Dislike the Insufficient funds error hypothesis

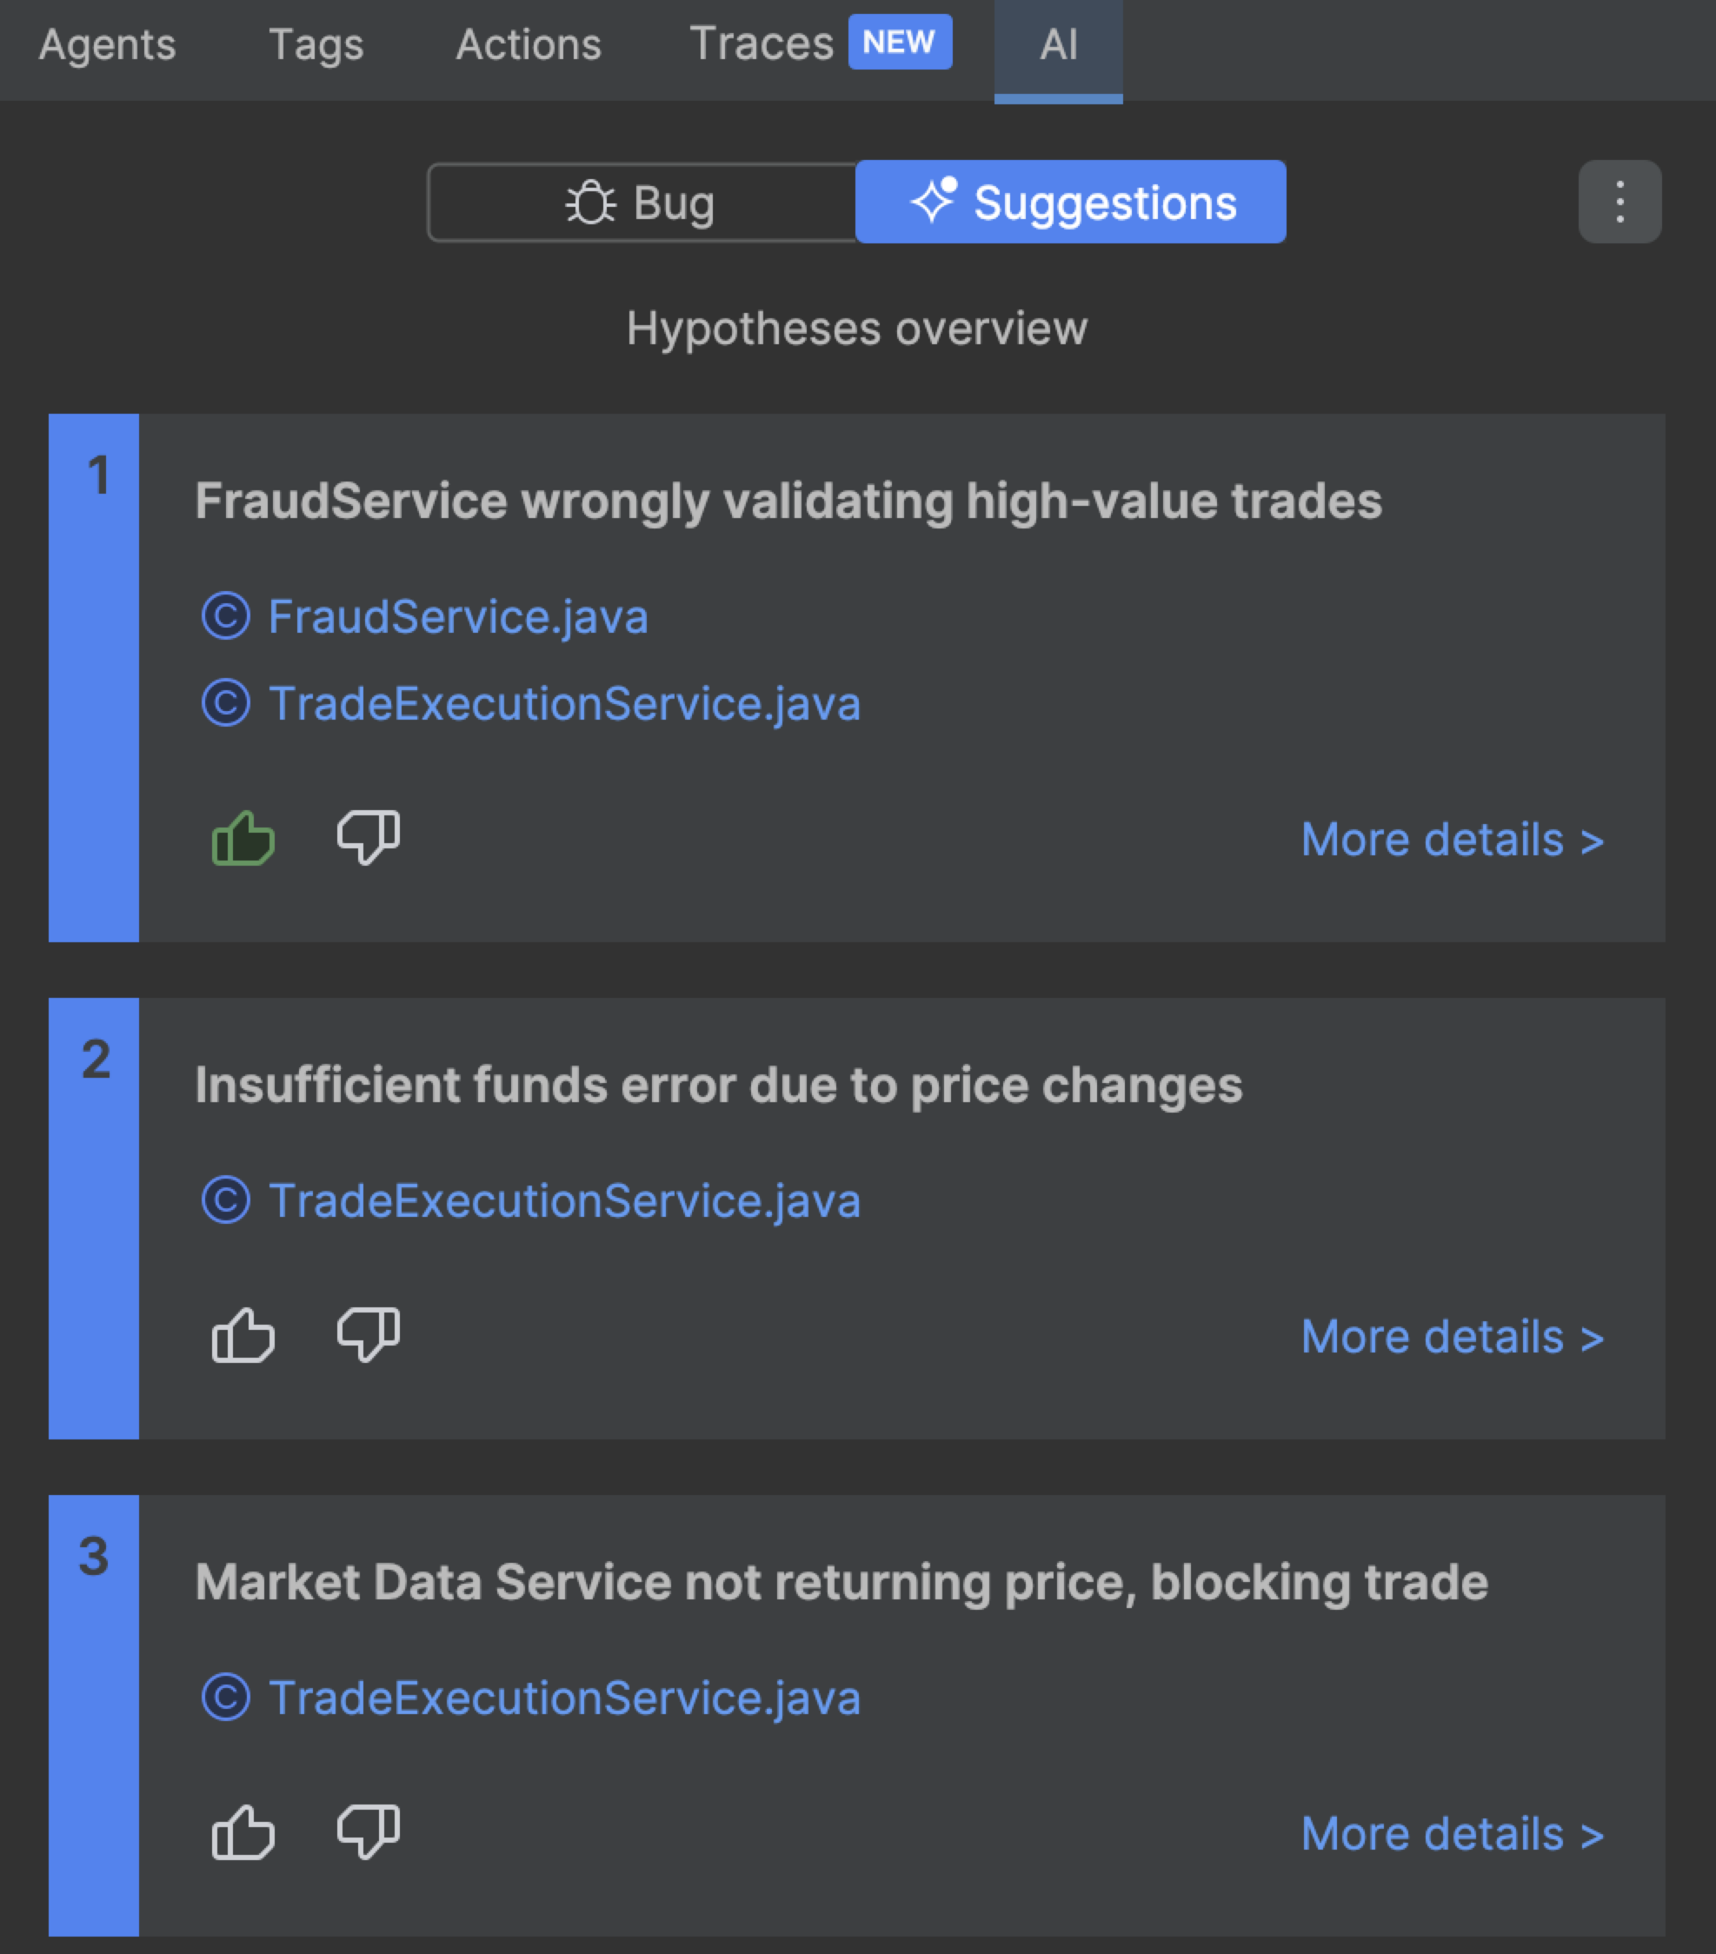pos(368,1334)
